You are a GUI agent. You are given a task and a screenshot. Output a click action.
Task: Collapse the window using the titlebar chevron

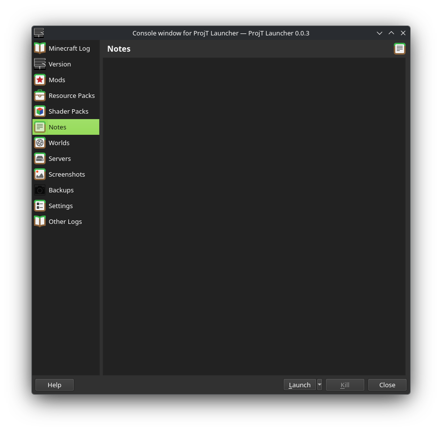(379, 33)
